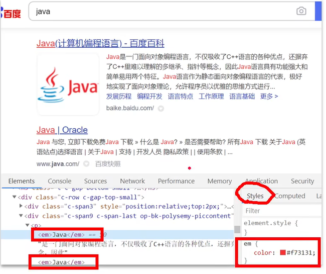Switch to the Performance tab
This screenshot has width=326, height=274.
click(x=176, y=181)
